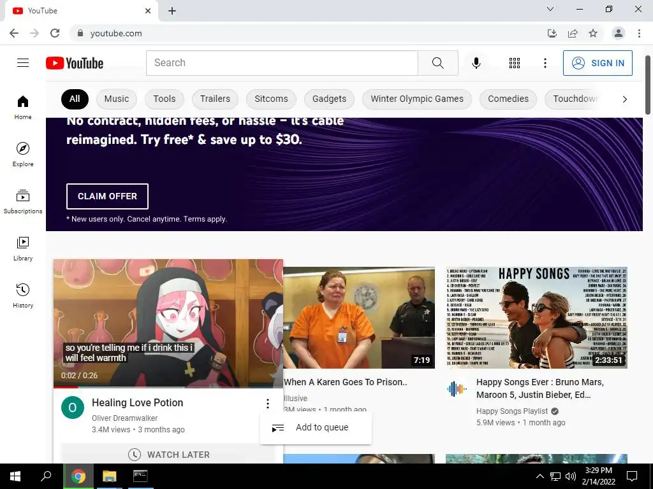Show hidden system tray icons
This screenshot has width=653, height=489.
pos(539,476)
